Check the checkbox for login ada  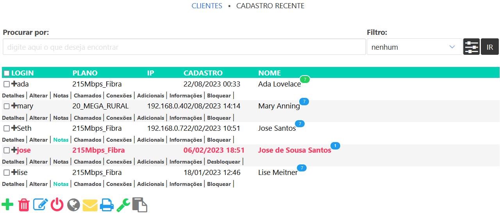tap(7, 84)
